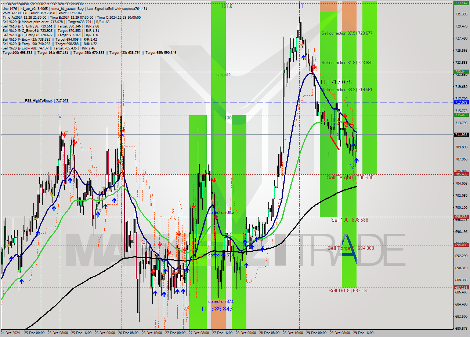Click the red 698.588 price axis tag
470x337 pixels.
click(461, 216)
